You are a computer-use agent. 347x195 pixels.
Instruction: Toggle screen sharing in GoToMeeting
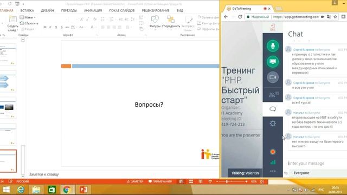pyautogui.click(x=273, y=61)
